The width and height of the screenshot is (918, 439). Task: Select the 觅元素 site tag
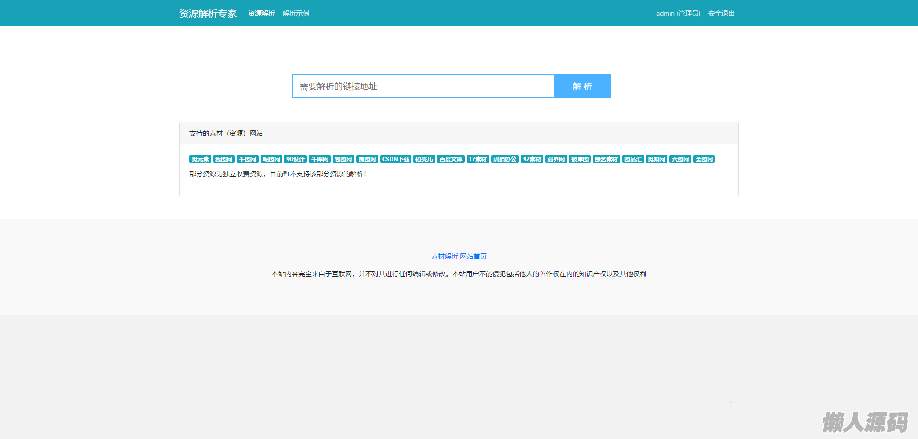(x=200, y=159)
